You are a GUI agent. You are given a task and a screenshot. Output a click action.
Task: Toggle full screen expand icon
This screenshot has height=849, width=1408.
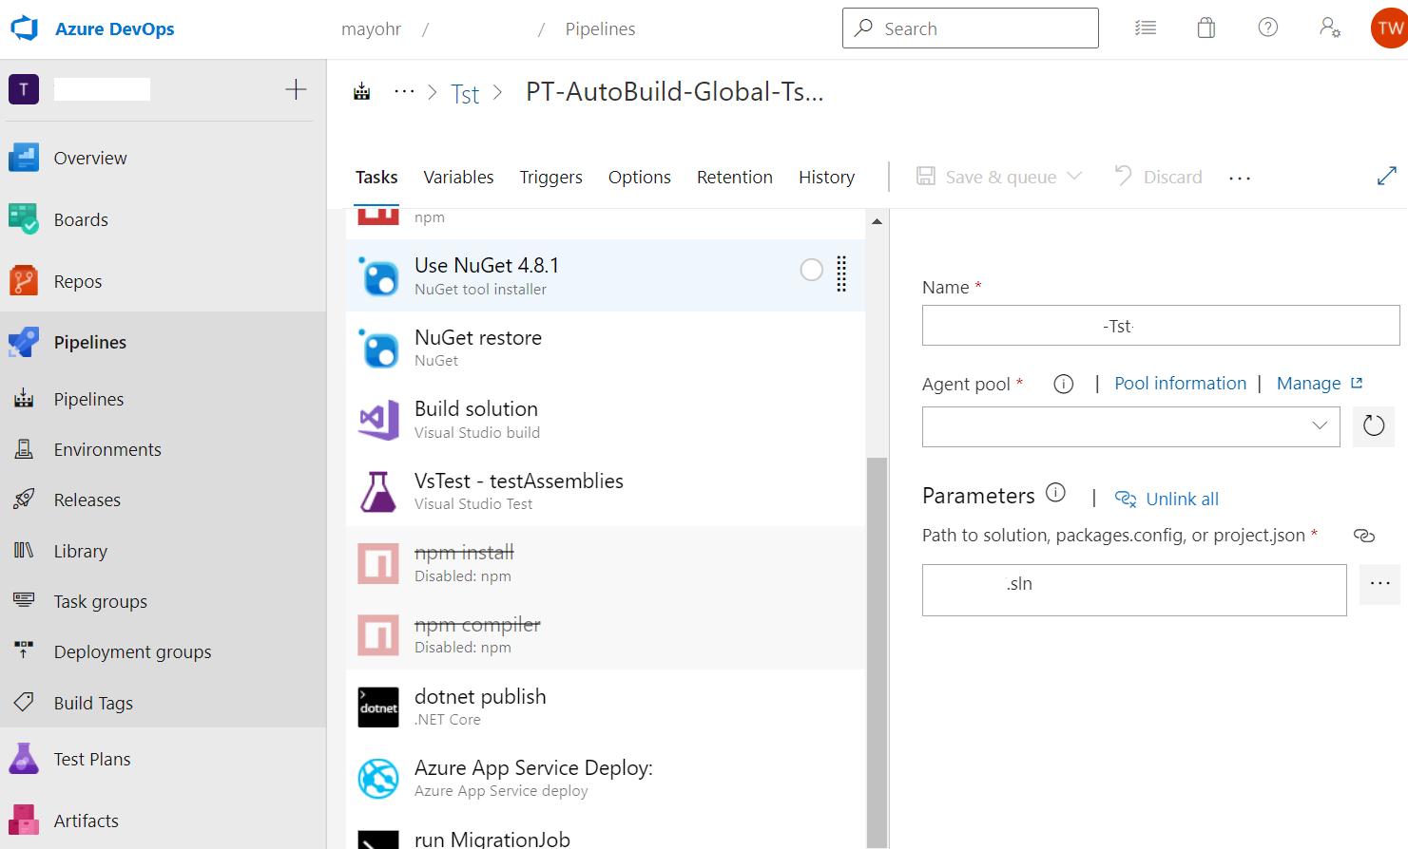1387,176
